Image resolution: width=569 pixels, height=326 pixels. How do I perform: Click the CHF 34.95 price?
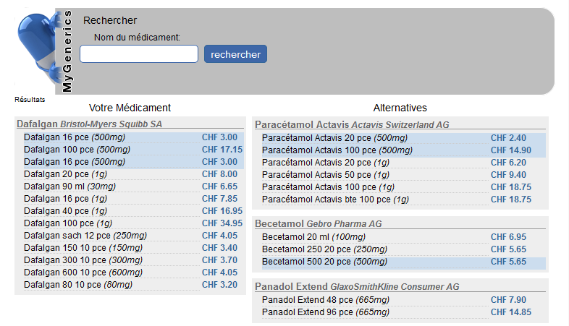coord(222,223)
